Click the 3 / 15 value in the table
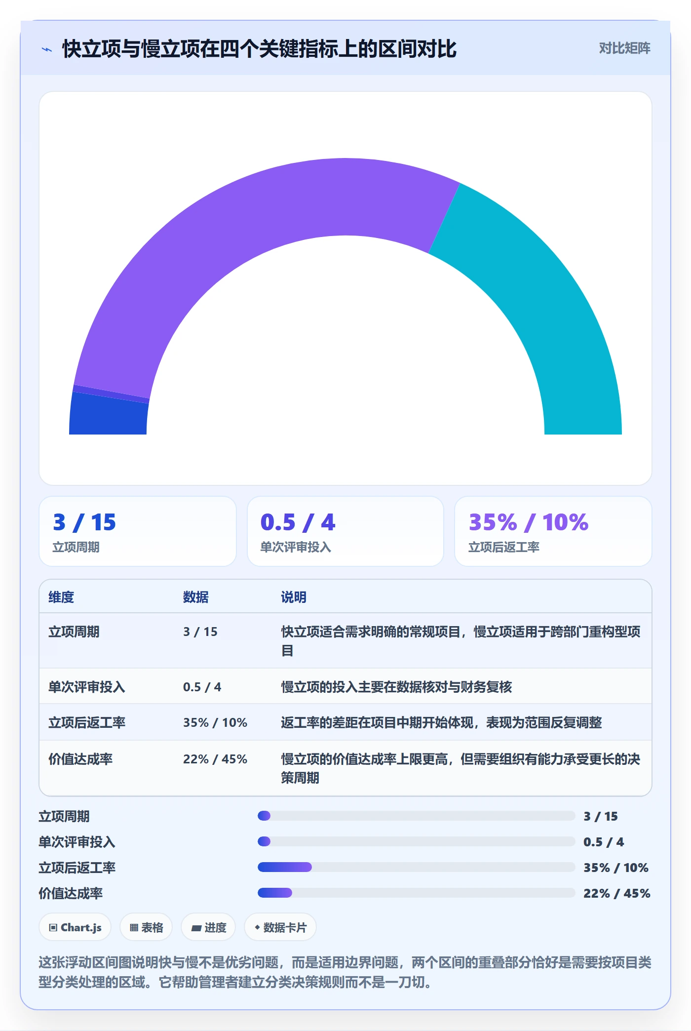 200,632
